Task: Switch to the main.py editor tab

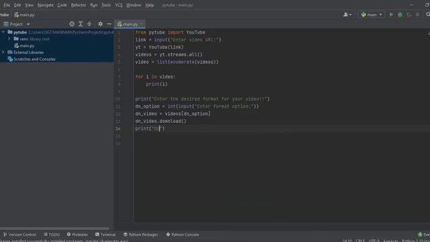Action: (130, 24)
